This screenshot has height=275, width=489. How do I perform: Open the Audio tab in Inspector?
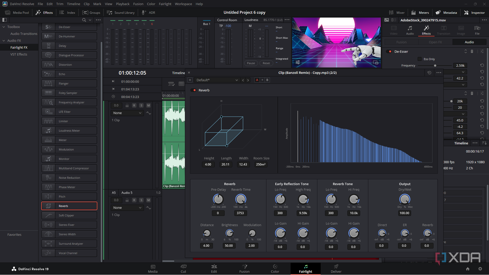tap(410, 30)
